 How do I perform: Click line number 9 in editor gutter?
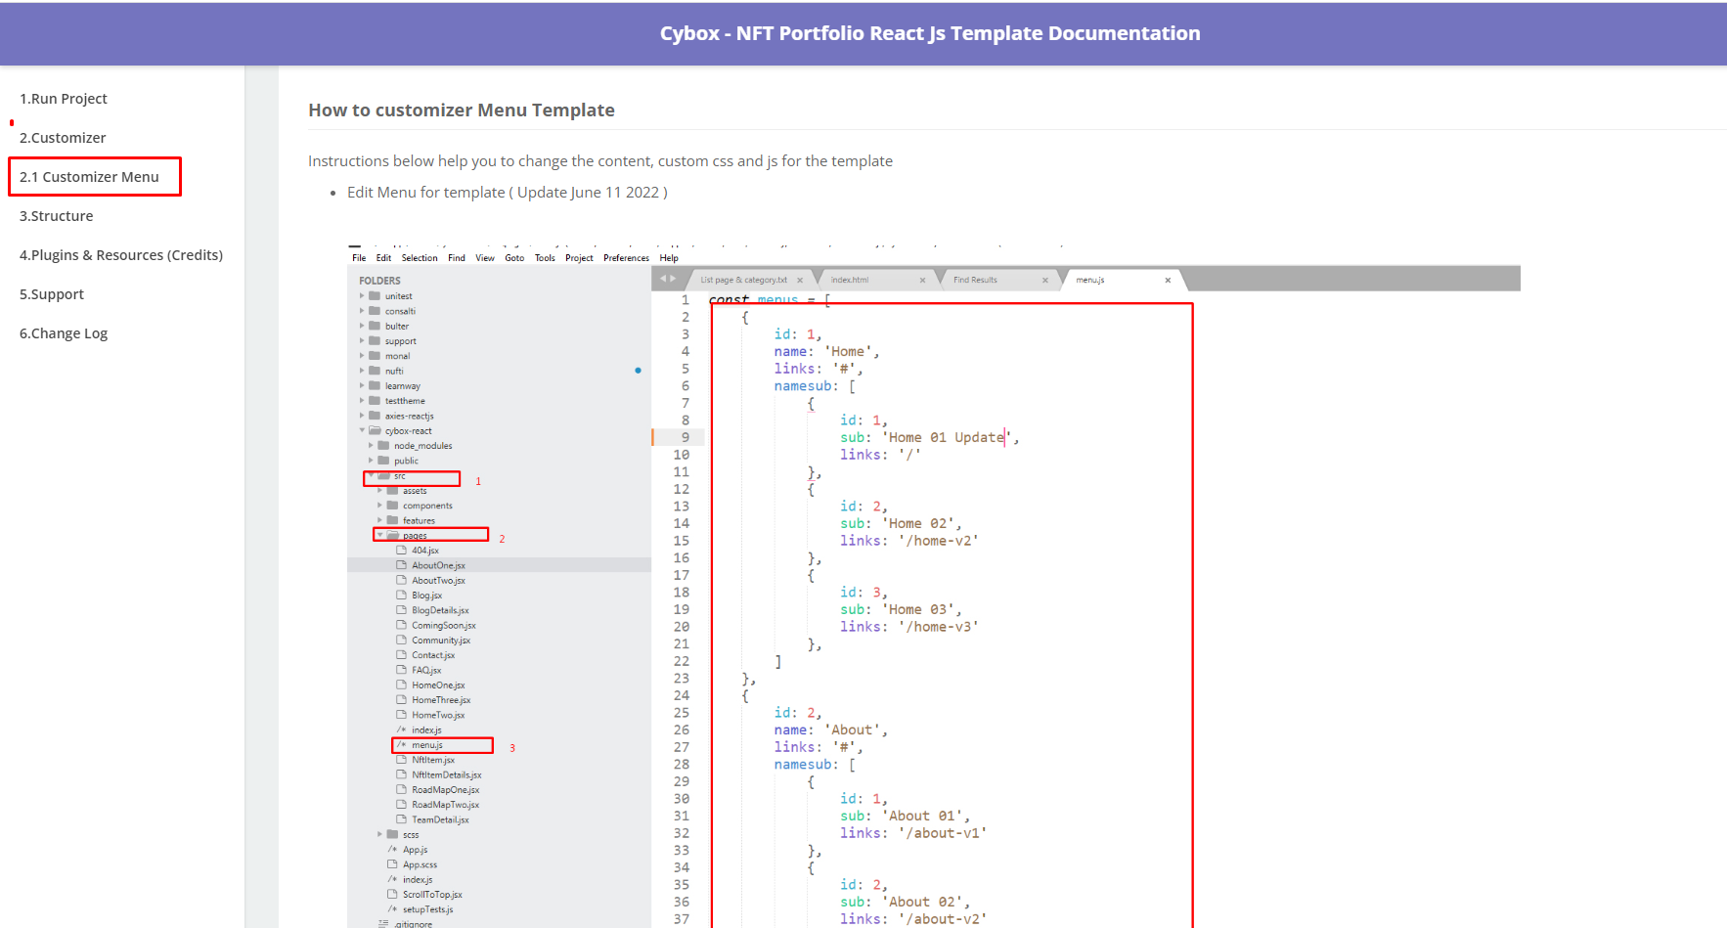[686, 437]
